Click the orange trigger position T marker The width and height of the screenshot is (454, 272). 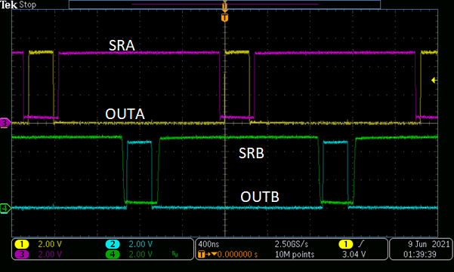coord(224,18)
